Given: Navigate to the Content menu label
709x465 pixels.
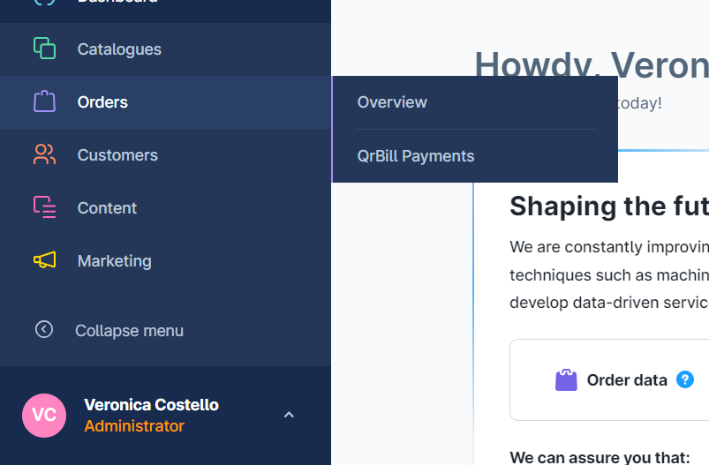Looking at the screenshot, I should click(107, 208).
